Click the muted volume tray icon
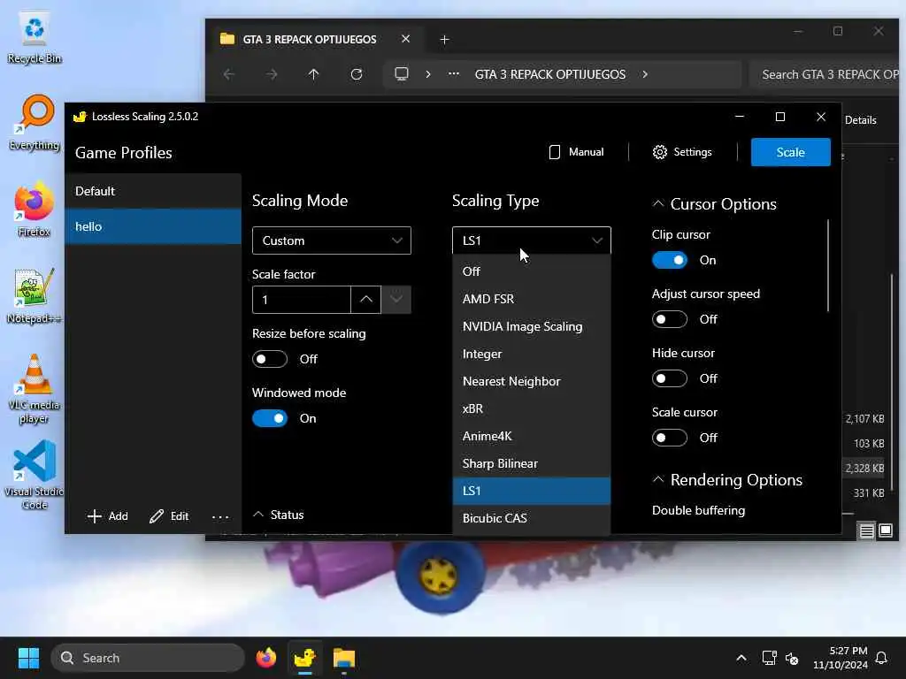 point(792,658)
